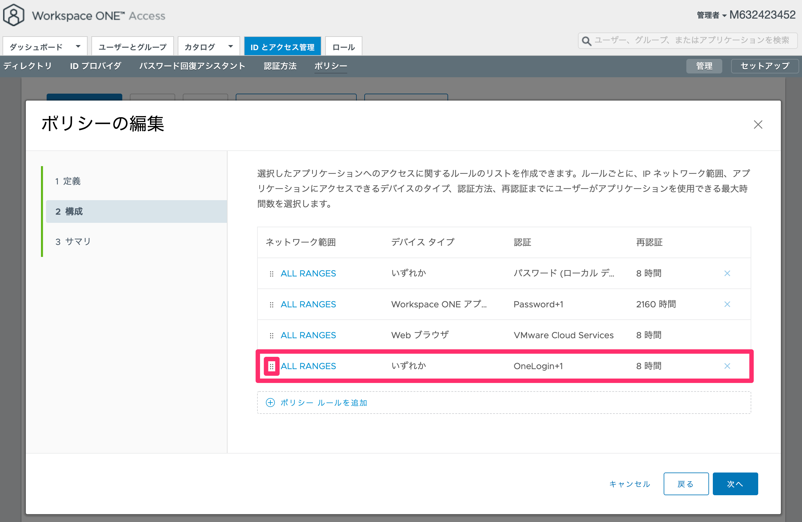Click the 戻る button

tap(686, 484)
